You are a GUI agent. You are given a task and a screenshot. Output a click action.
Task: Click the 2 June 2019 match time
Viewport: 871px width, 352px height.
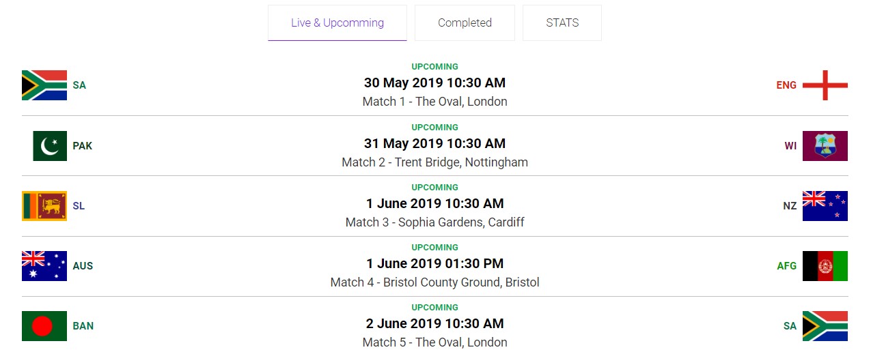tap(434, 323)
